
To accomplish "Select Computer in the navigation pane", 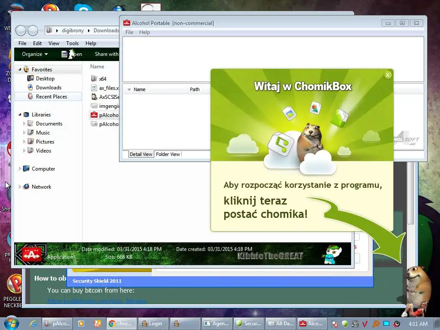I will (x=43, y=168).
